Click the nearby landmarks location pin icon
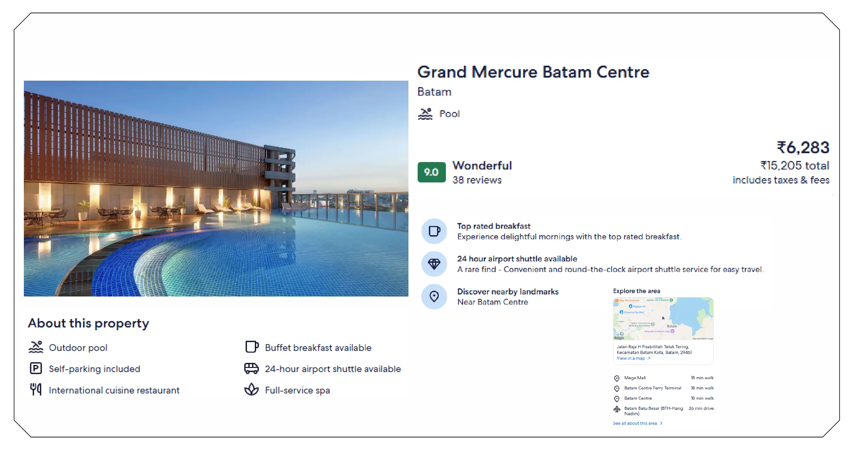 (x=434, y=296)
